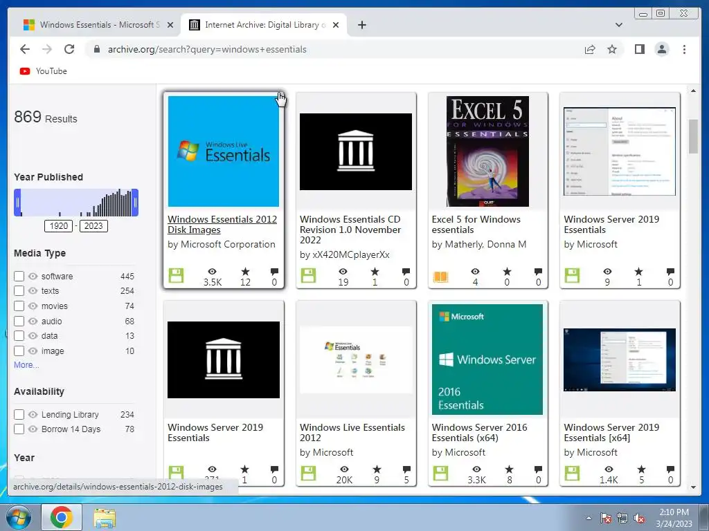Open Windows Server 2016 Essentials (x64) link
Image resolution: width=709 pixels, height=531 pixels.
click(x=479, y=433)
